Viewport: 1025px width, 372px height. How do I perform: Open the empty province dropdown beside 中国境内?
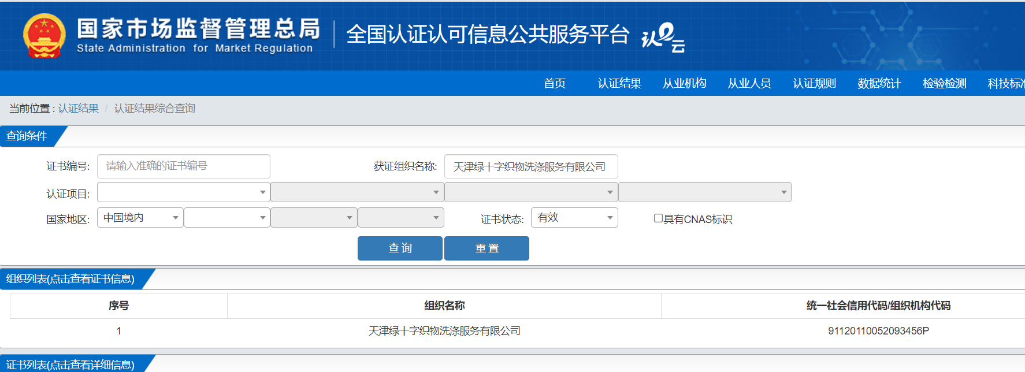coord(227,218)
